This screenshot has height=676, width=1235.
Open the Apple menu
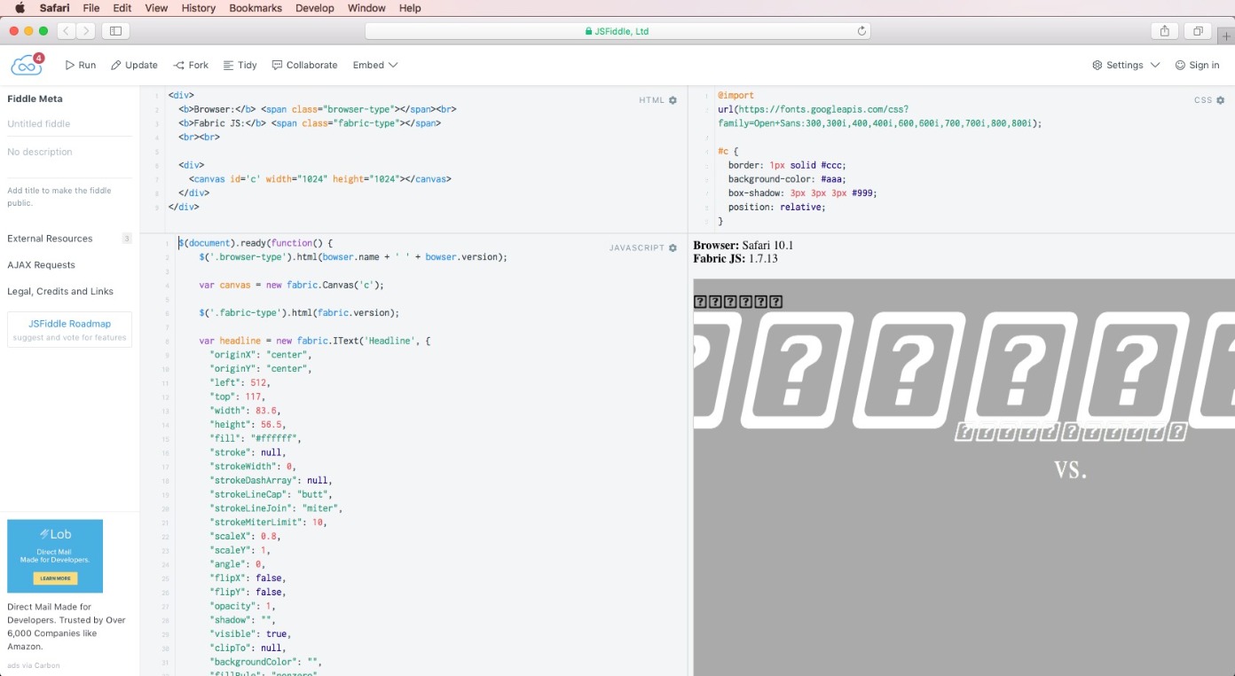20,8
